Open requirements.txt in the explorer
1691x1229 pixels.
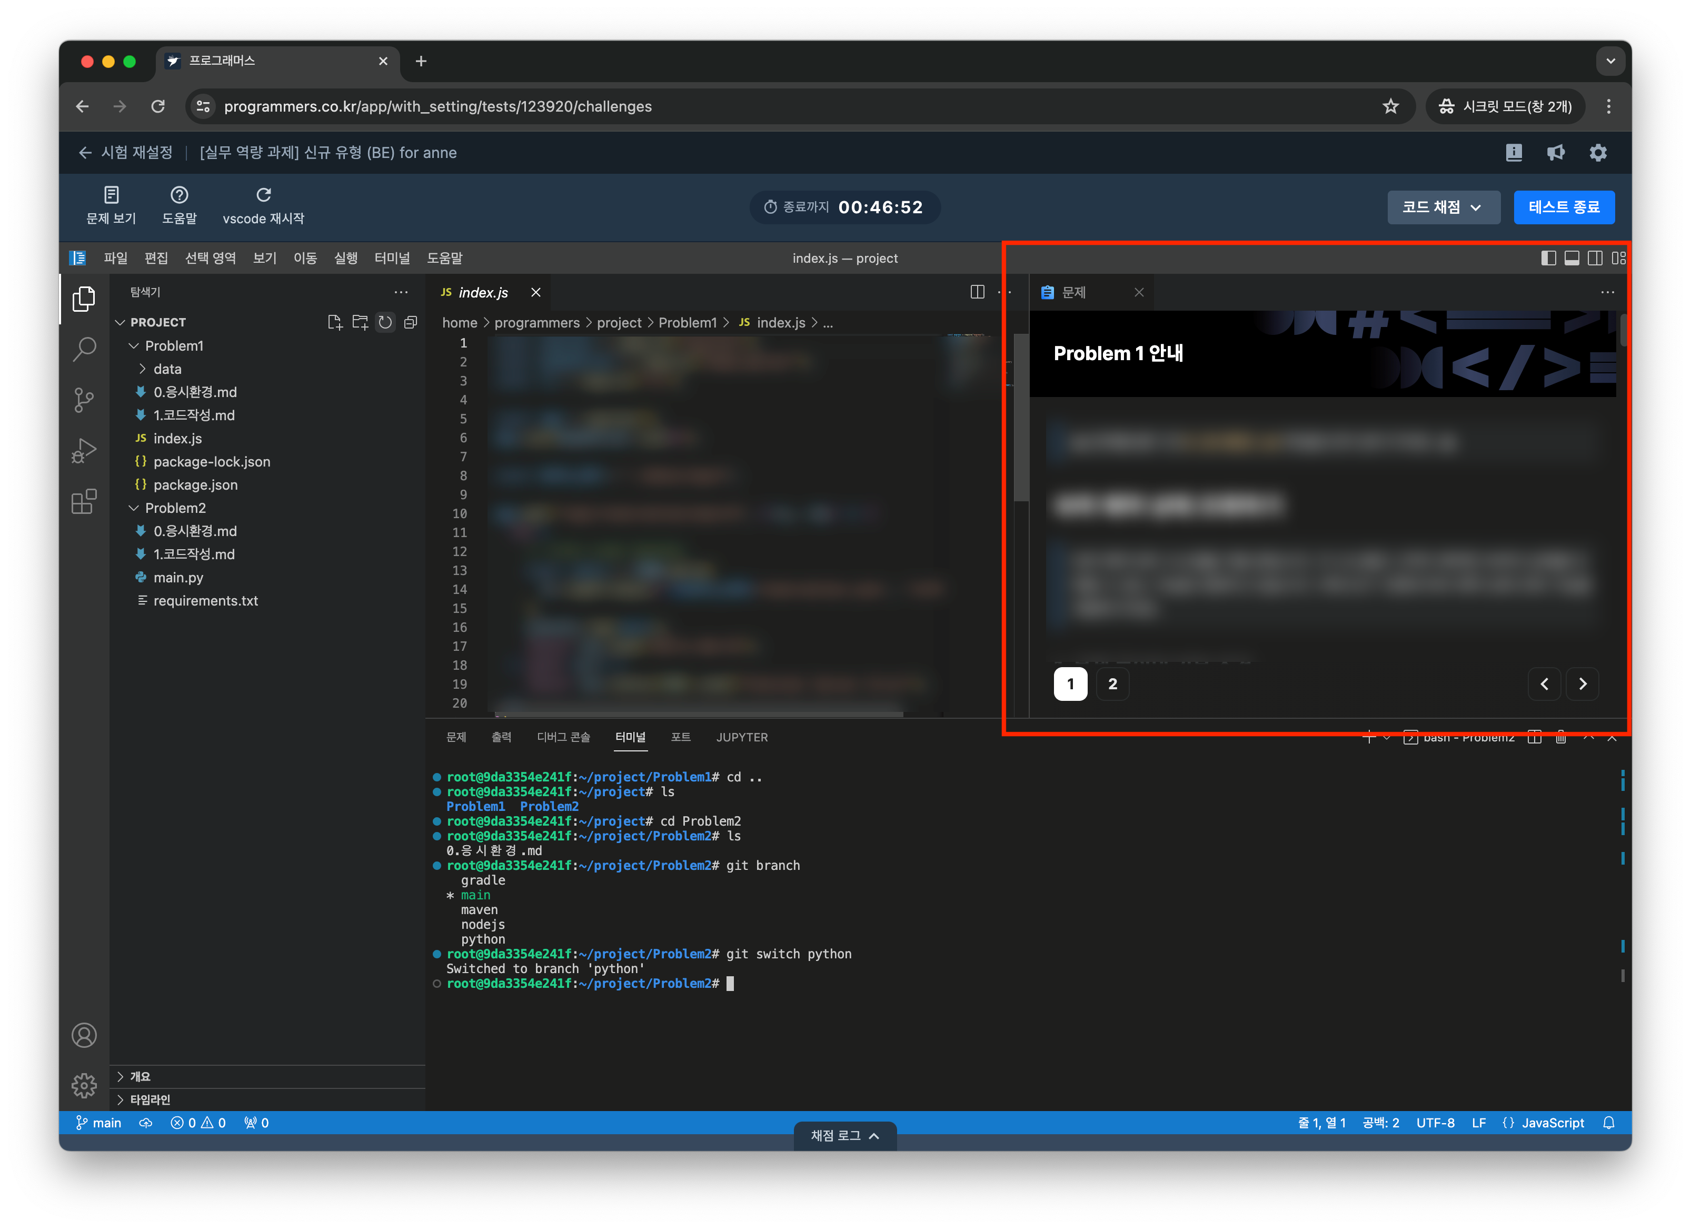206,601
